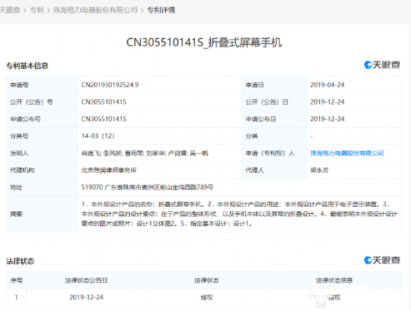Select the 法律状态 section heading
The width and height of the screenshot is (411, 311).
click(20, 261)
